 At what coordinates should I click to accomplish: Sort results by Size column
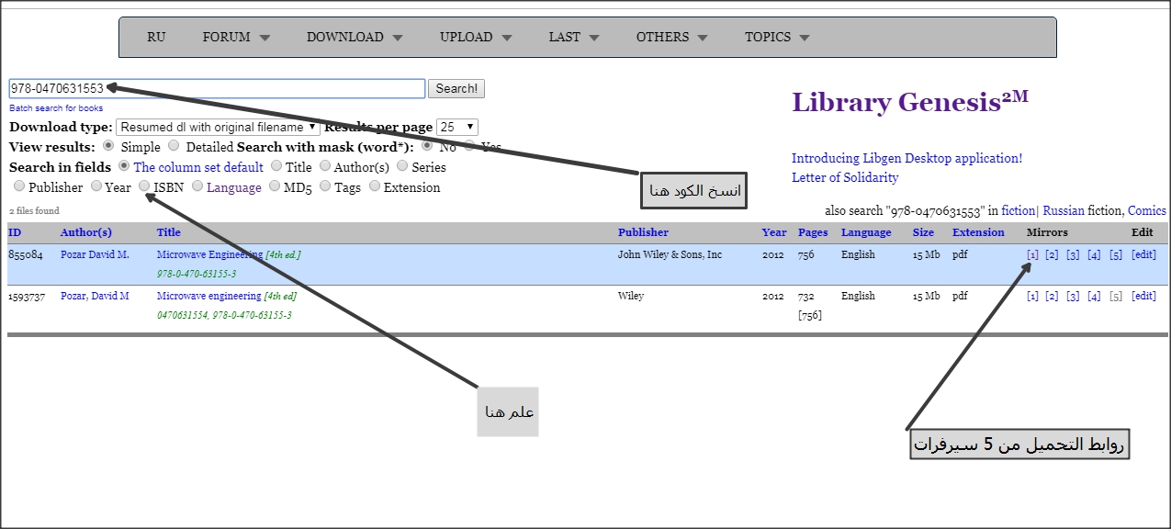pyautogui.click(x=923, y=232)
